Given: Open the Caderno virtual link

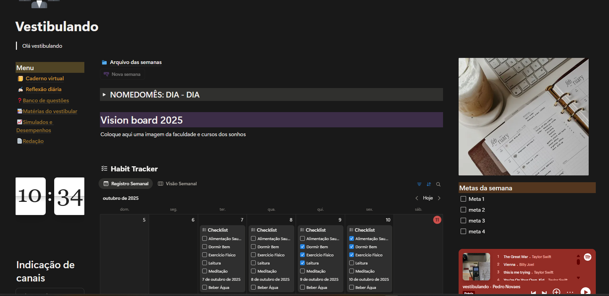Looking at the screenshot, I should pos(45,79).
